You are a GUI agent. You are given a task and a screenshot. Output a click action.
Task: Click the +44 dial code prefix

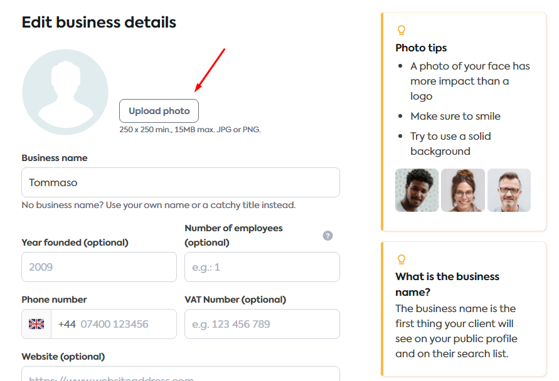(67, 324)
